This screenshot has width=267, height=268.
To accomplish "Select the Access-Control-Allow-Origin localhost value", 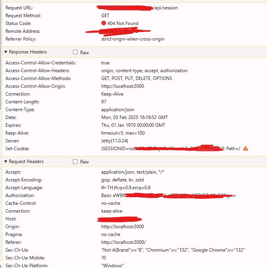I will click(122, 86).
